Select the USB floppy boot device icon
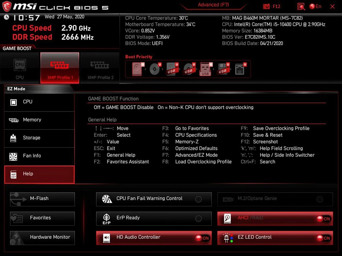 (223, 69)
